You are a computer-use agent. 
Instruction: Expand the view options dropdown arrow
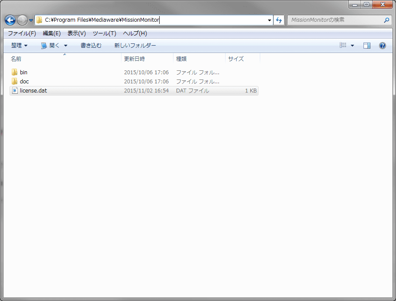pyautogui.click(x=352, y=46)
